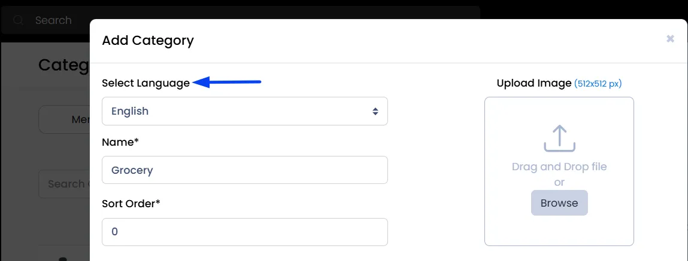The image size is (688, 261).
Task: Click the Name* field label
Action: coord(120,142)
